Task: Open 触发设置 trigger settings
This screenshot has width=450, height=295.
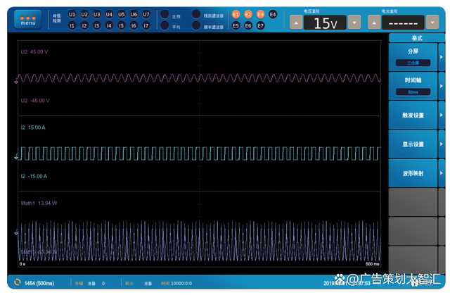Action: (413, 115)
